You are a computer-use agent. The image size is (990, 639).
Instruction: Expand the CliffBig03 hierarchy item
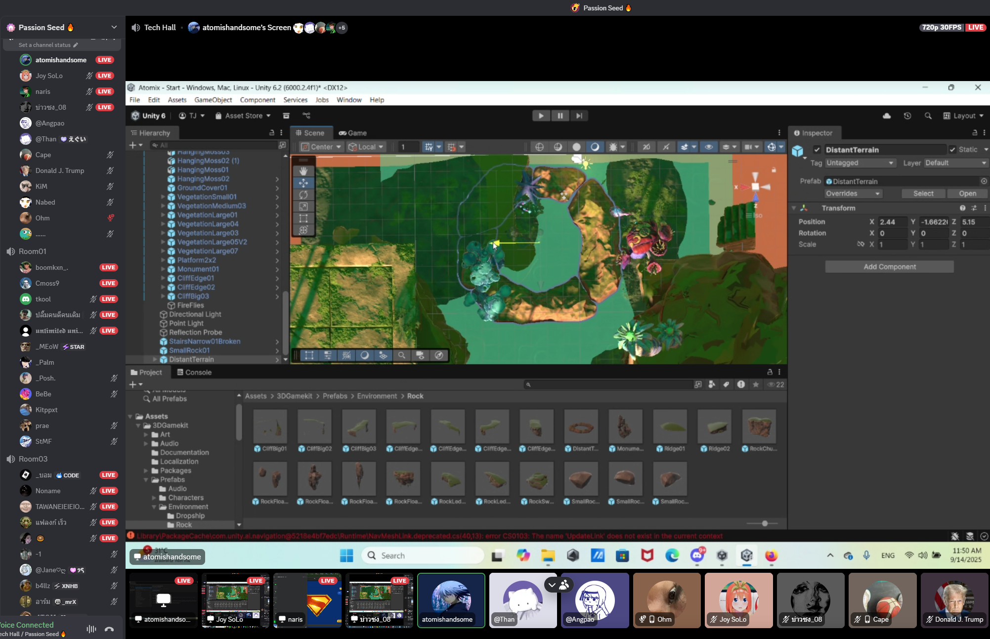point(163,296)
